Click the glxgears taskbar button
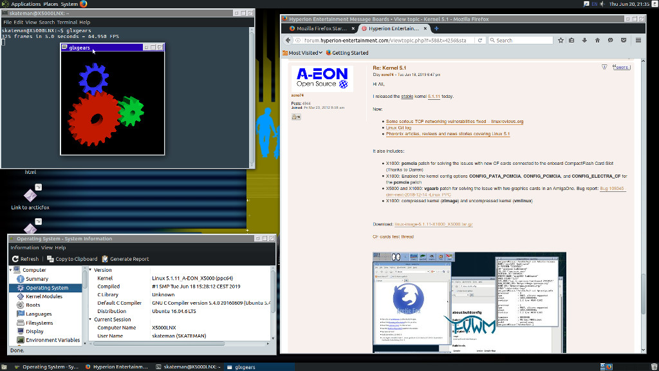 (x=257, y=366)
